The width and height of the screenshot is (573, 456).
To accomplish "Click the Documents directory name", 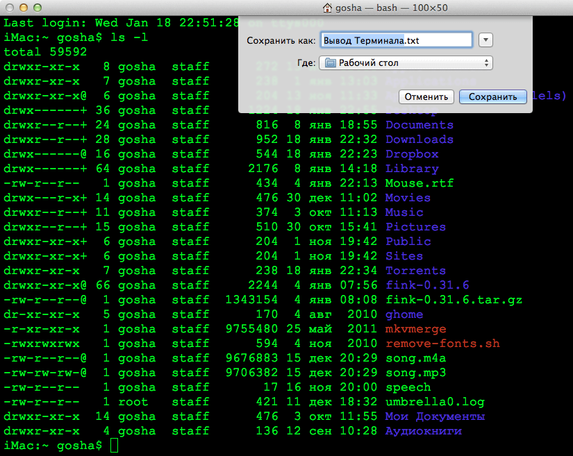I will (x=420, y=125).
